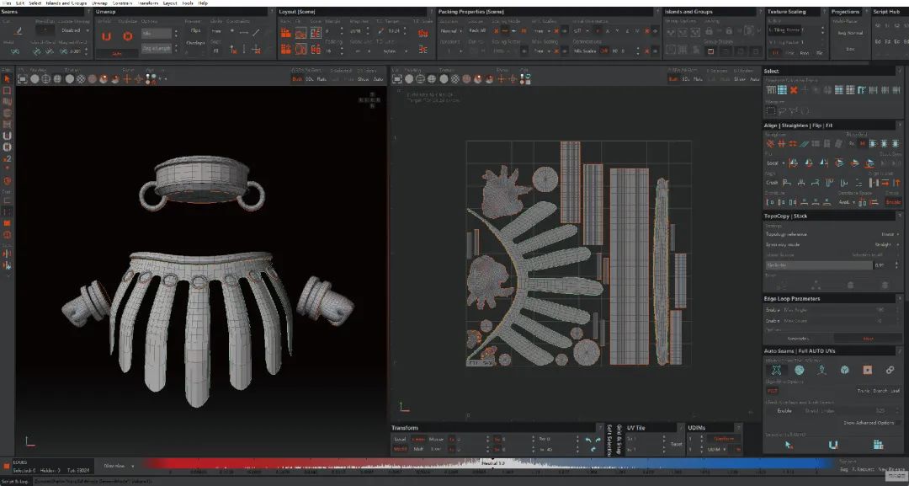This screenshot has height=486, width=909.
Task: Toggle the Auto option in the 3D viewport header
Action: pos(378,79)
